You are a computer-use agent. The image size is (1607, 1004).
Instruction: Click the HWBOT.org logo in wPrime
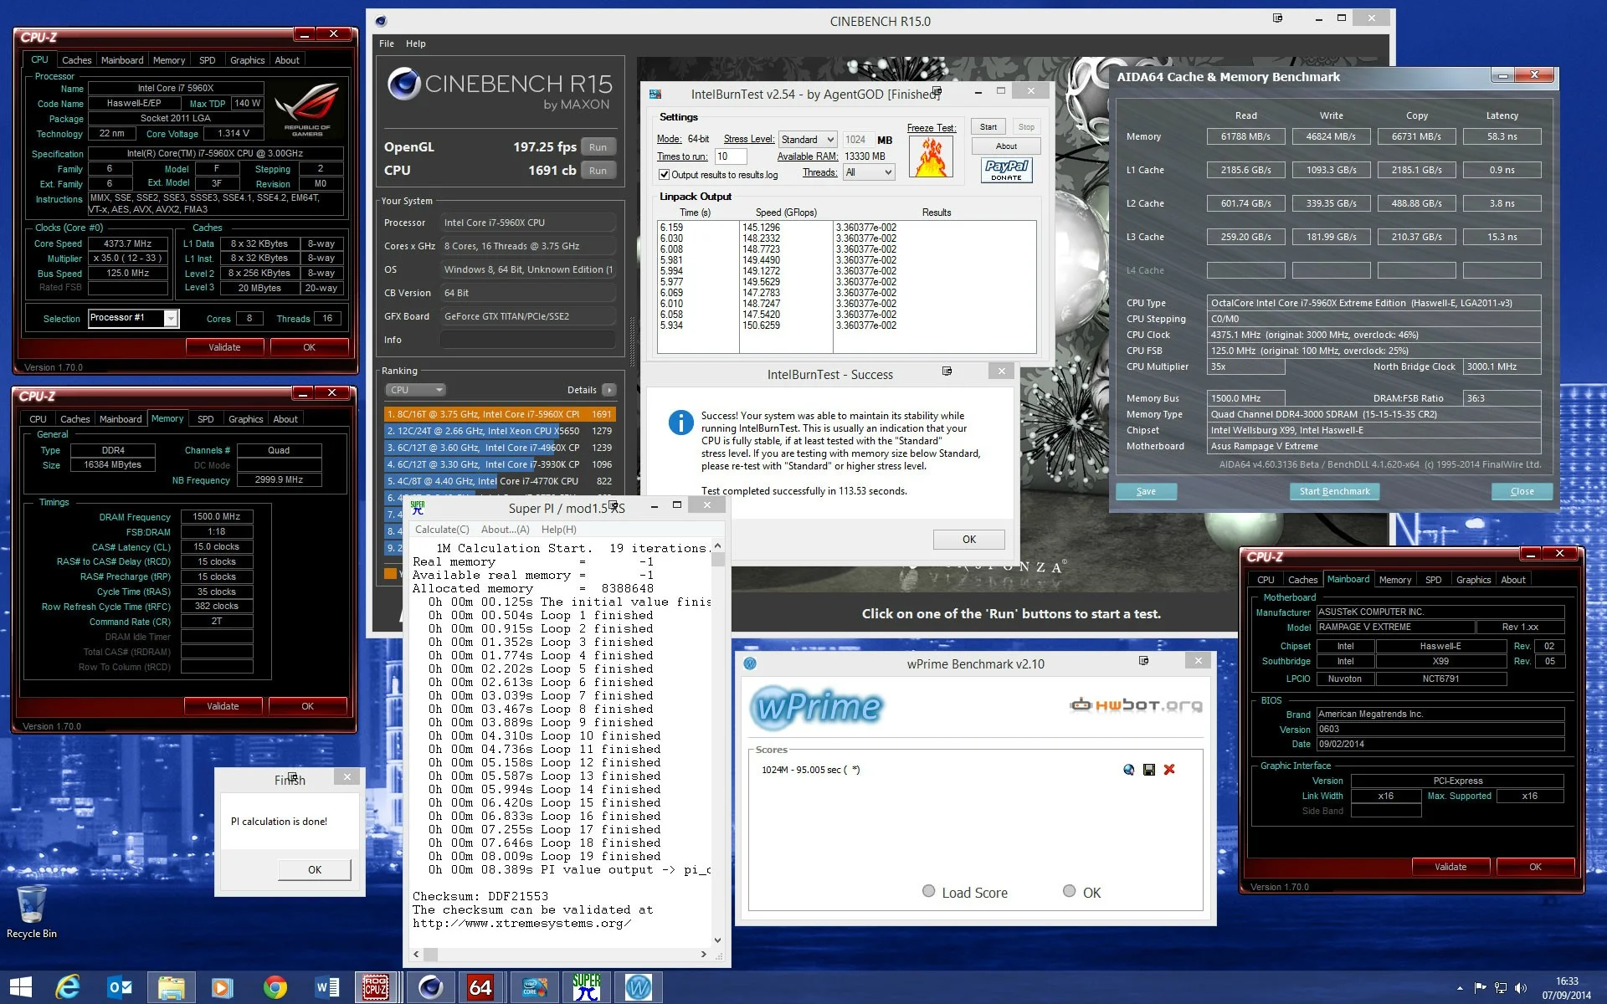pos(1135,705)
